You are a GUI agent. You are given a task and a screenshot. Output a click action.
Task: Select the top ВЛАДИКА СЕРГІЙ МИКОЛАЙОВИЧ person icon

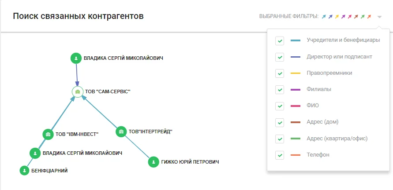76,58
